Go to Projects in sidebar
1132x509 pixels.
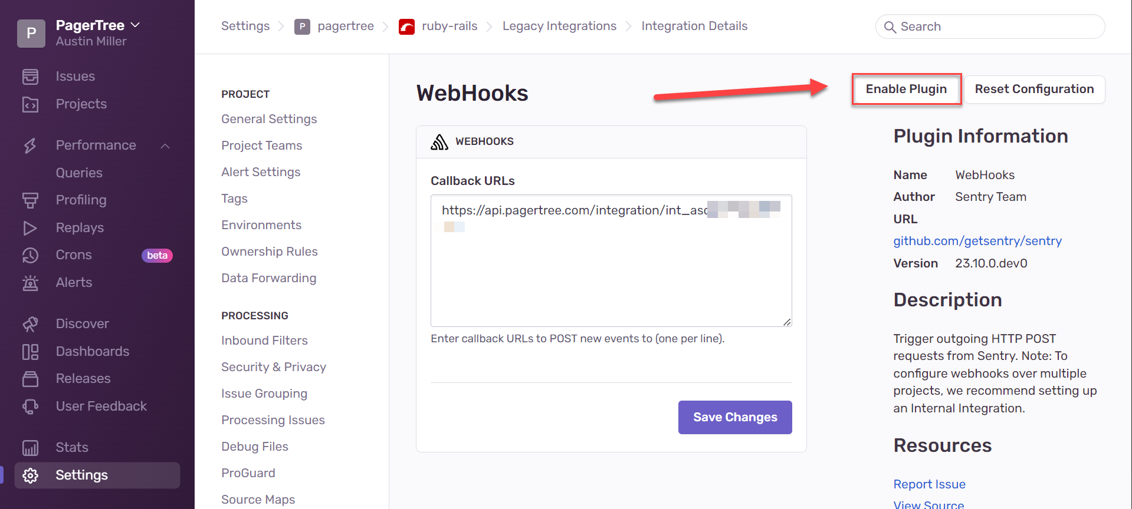[x=81, y=104]
